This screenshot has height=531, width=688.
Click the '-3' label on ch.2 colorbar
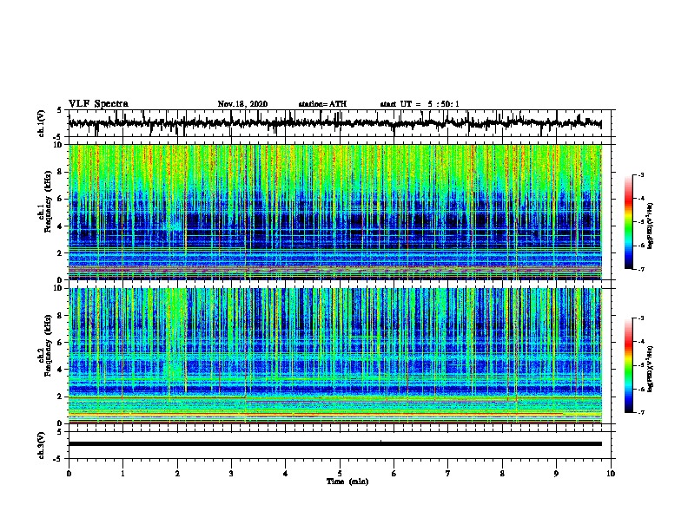tap(640, 318)
